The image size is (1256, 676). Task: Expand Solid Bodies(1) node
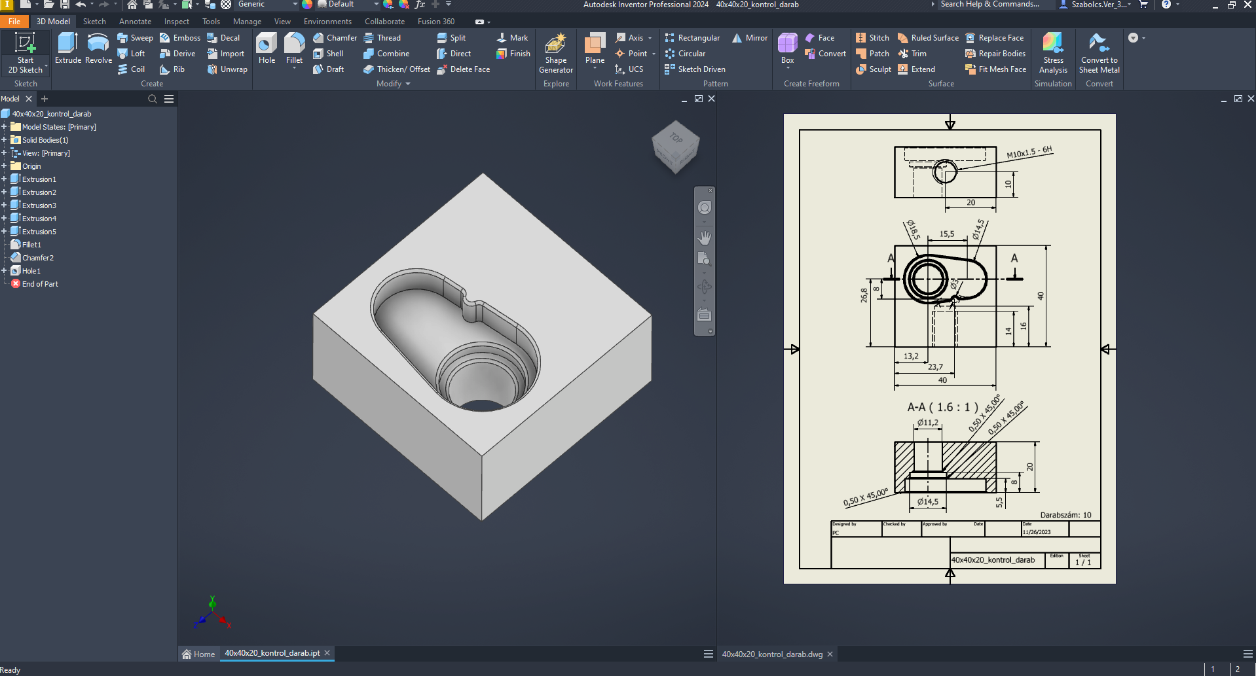pos(4,140)
